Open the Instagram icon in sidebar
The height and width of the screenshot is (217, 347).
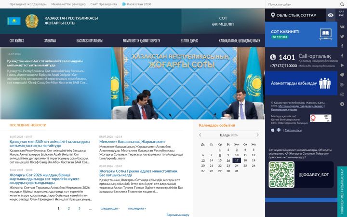(x=342, y=95)
